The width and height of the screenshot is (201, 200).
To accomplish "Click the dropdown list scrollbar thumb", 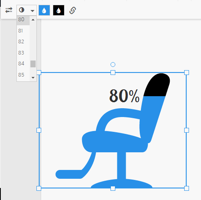I will pos(33,64).
